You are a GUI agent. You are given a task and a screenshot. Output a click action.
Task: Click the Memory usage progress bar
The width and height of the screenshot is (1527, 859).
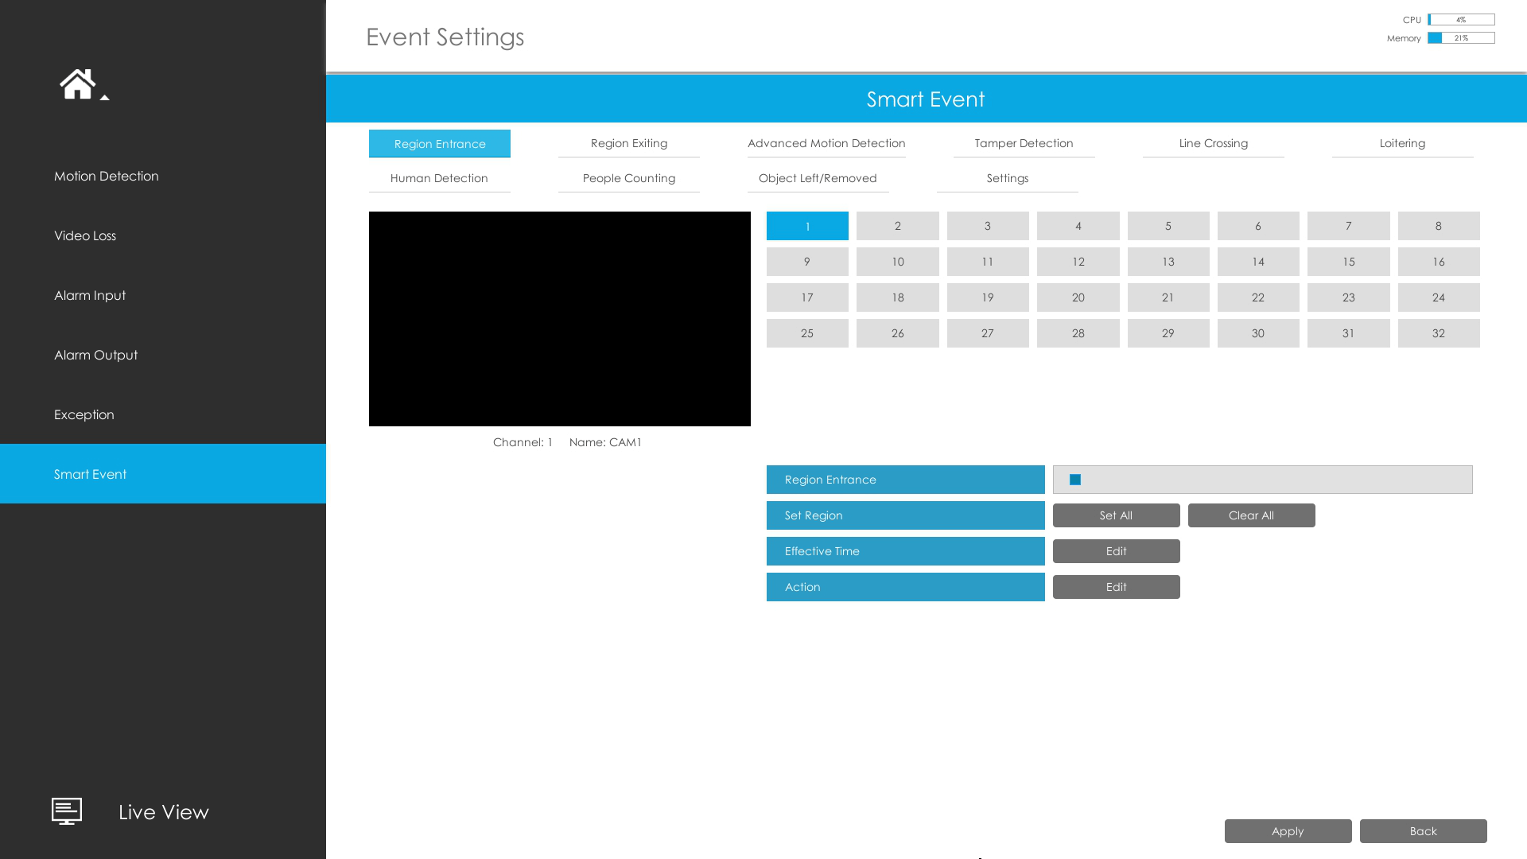pyautogui.click(x=1461, y=38)
